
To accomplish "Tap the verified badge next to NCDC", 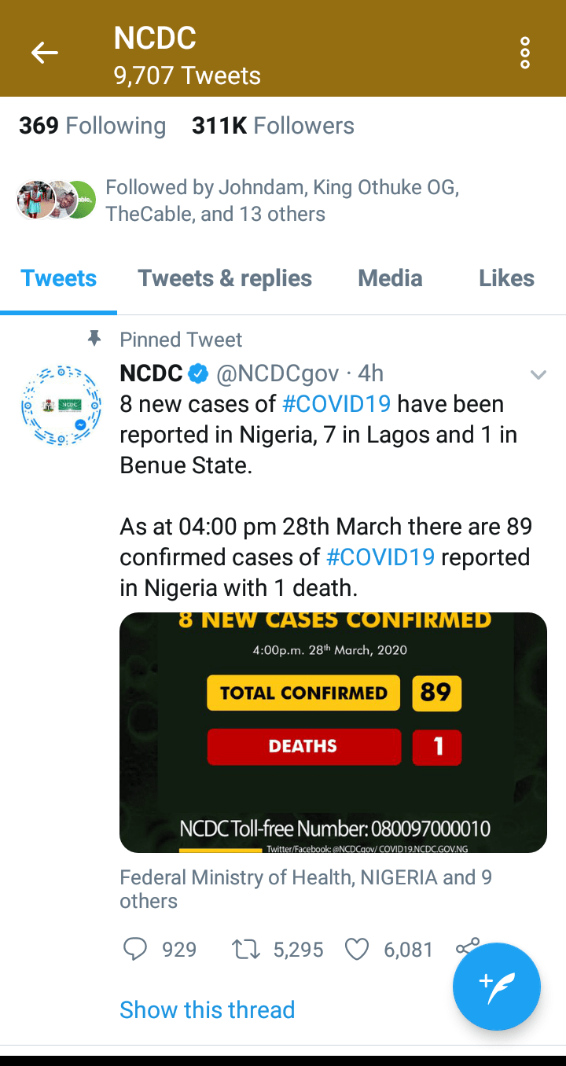I will (199, 373).
